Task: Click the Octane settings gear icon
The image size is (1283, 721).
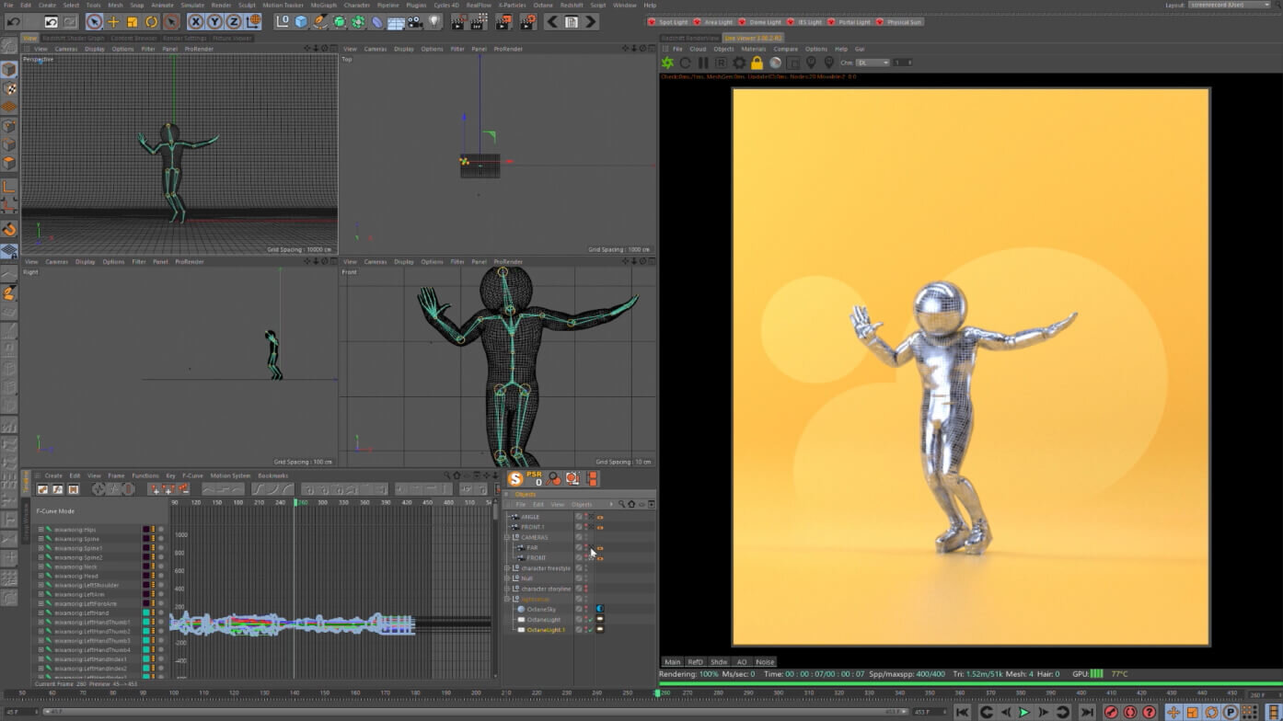Action: 739,63
